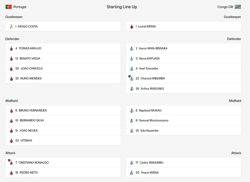The image size is (250, 182).
Task: Click Portugal's Goalkeeper section label
Action: pos(14,17)
